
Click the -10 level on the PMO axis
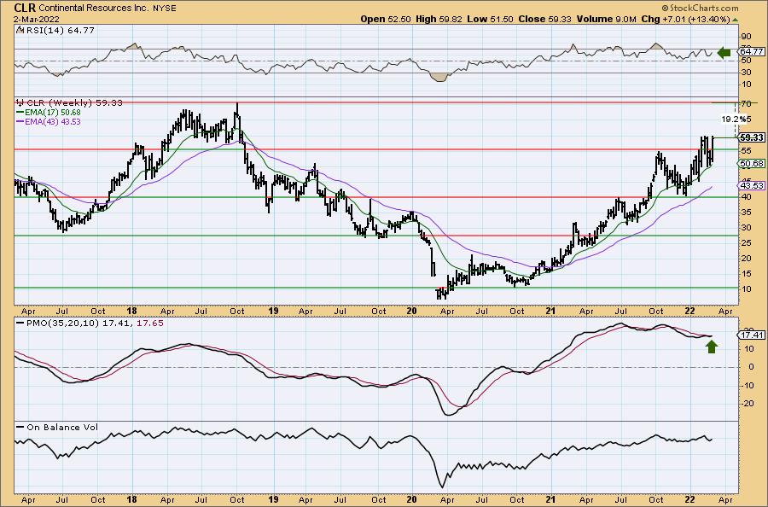[746, 386]
